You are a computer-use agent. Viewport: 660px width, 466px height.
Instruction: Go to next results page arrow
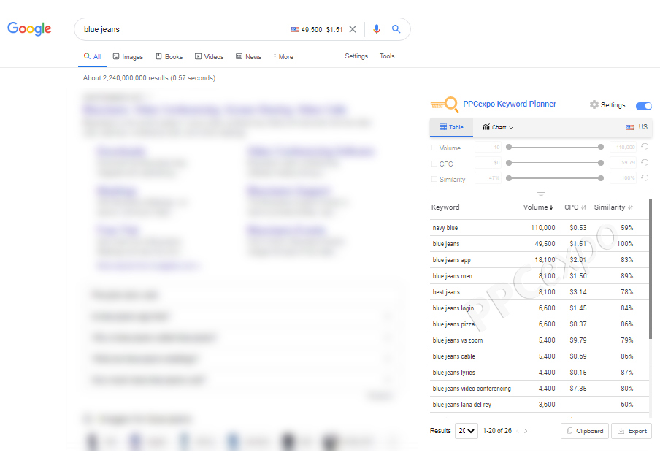tap(526, 431)
